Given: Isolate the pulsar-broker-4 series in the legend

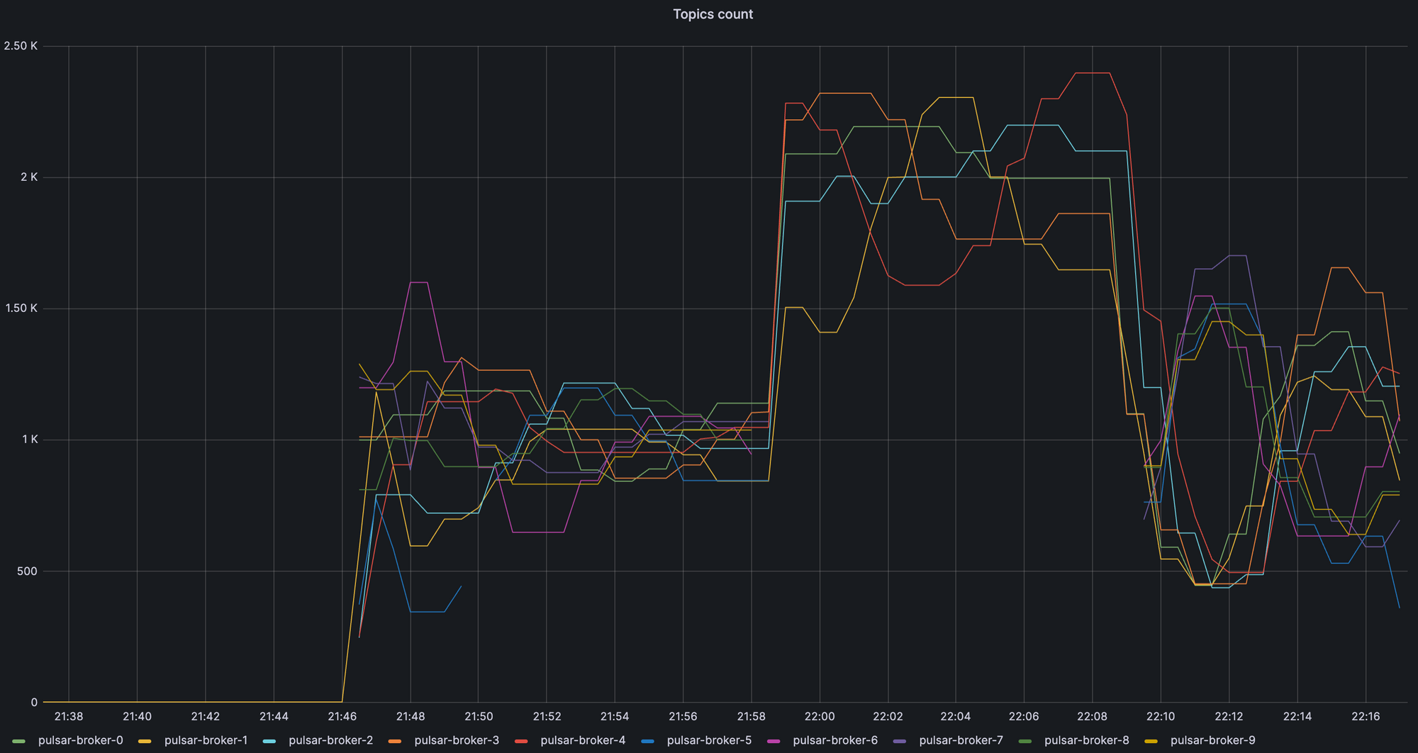Looking at the screenshot, I should pyautogui.click(x=583, y=740).
